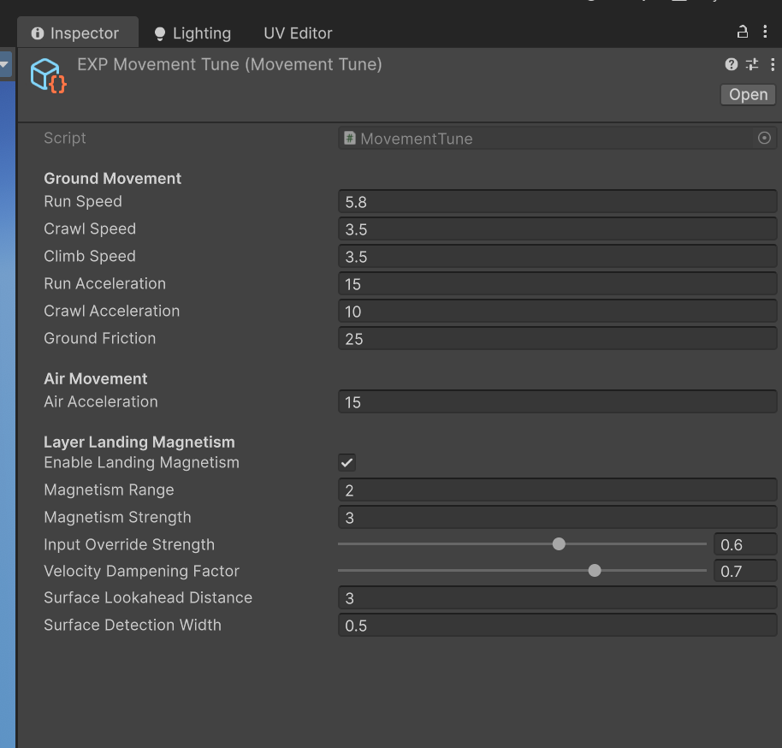This screenshot has height=748, width=782.
Task: Click the Surface Lookahead Distance label
Action: click(x=148, y=598)
